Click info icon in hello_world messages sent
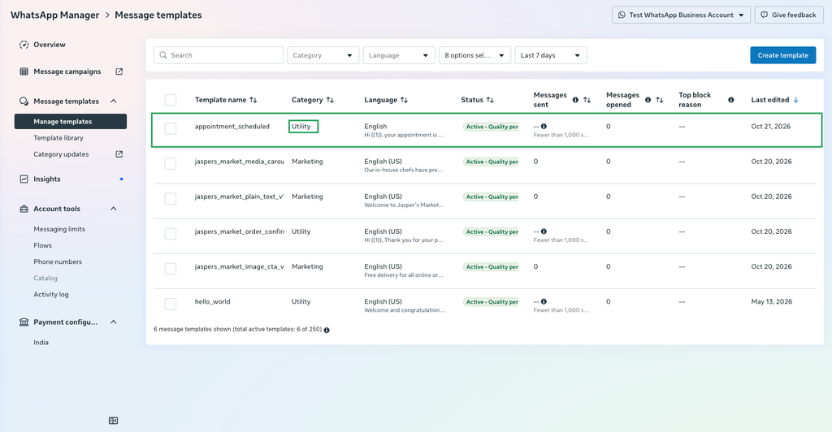Viewport: 832px width, 432px height. click(x=544, y=301)
